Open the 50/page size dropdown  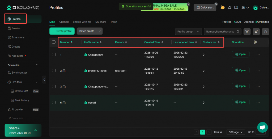coord(236,132)
